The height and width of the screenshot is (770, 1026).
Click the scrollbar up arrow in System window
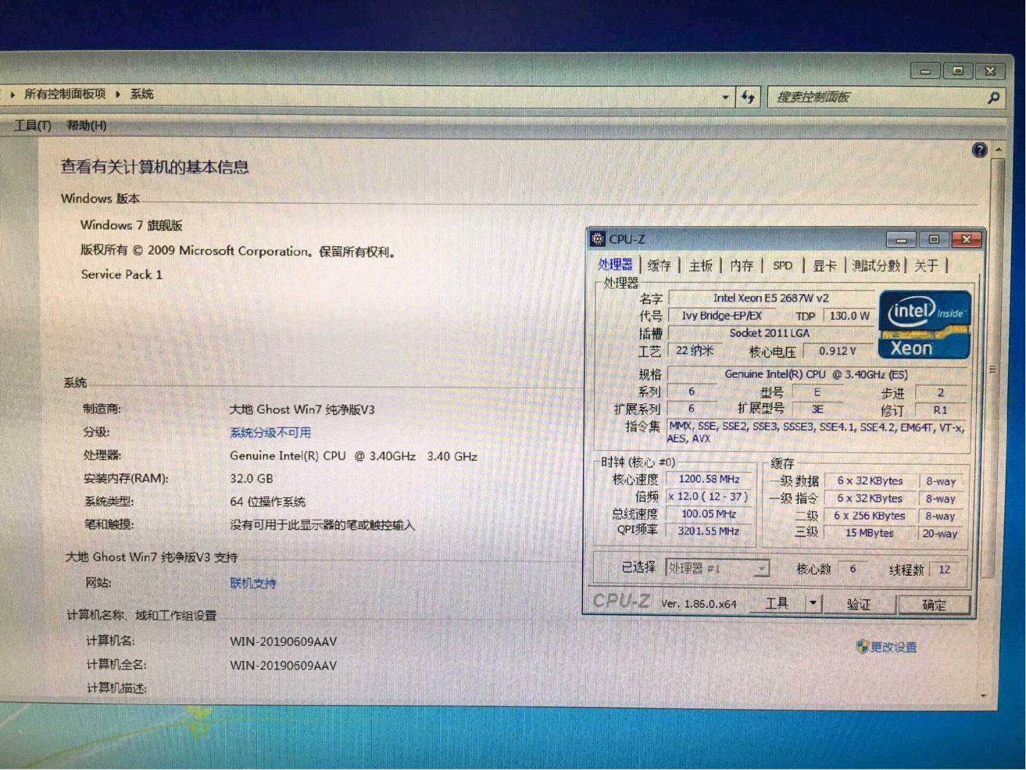[998, 149]
